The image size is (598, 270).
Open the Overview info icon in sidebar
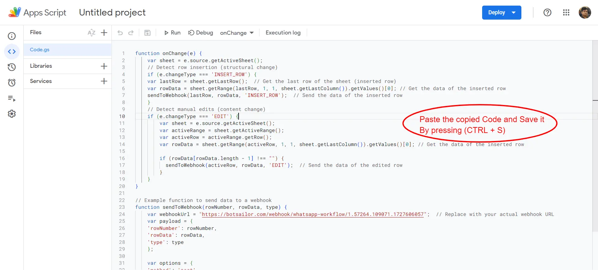(x=12, y=36)
